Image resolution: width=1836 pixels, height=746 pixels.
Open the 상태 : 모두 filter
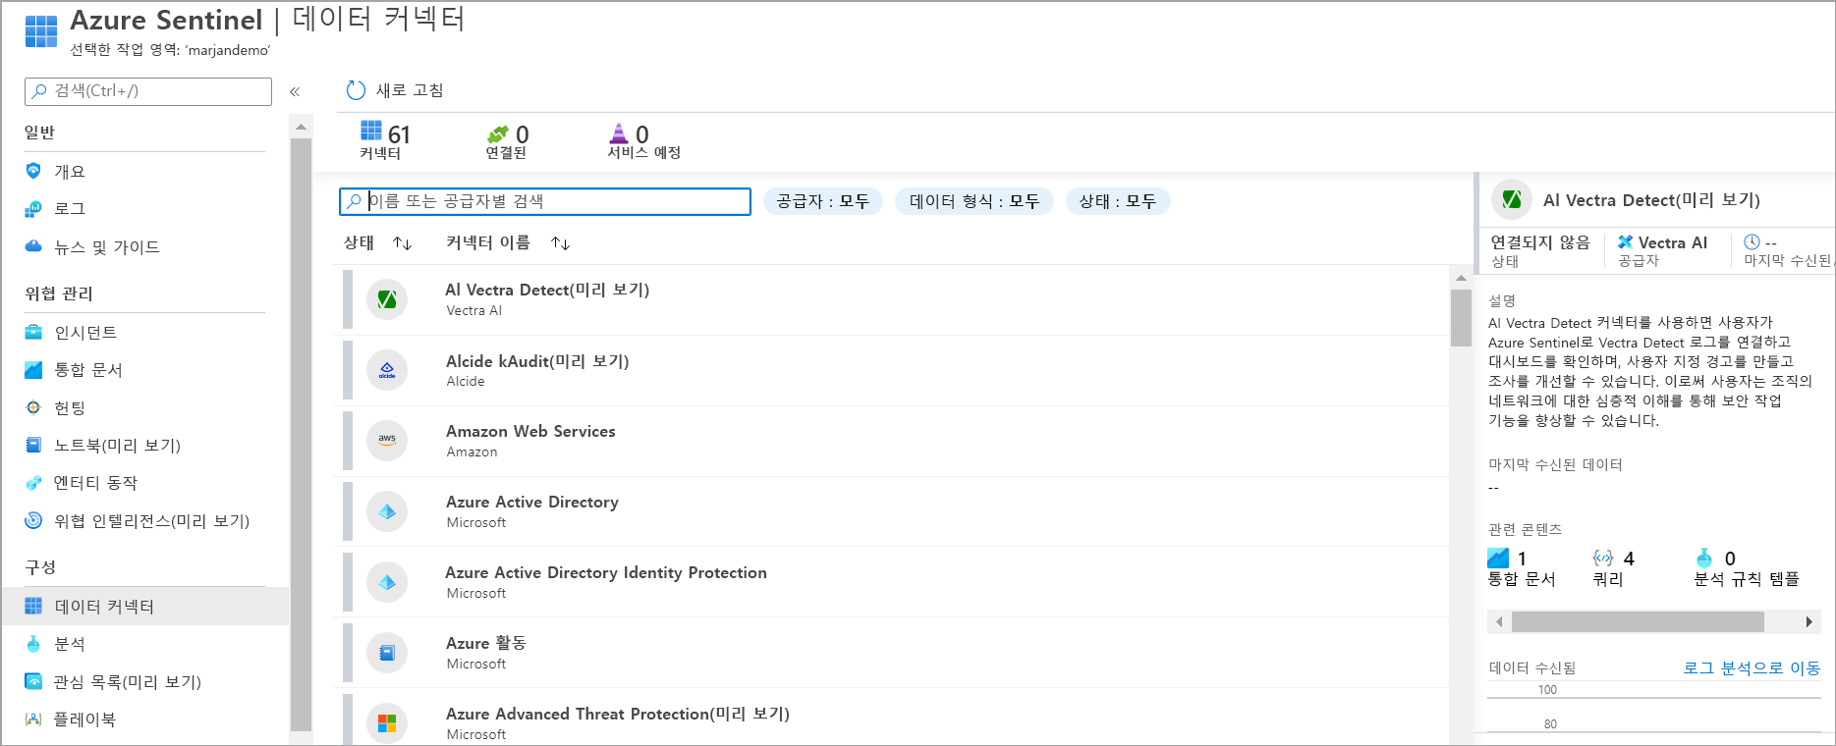1118,201
